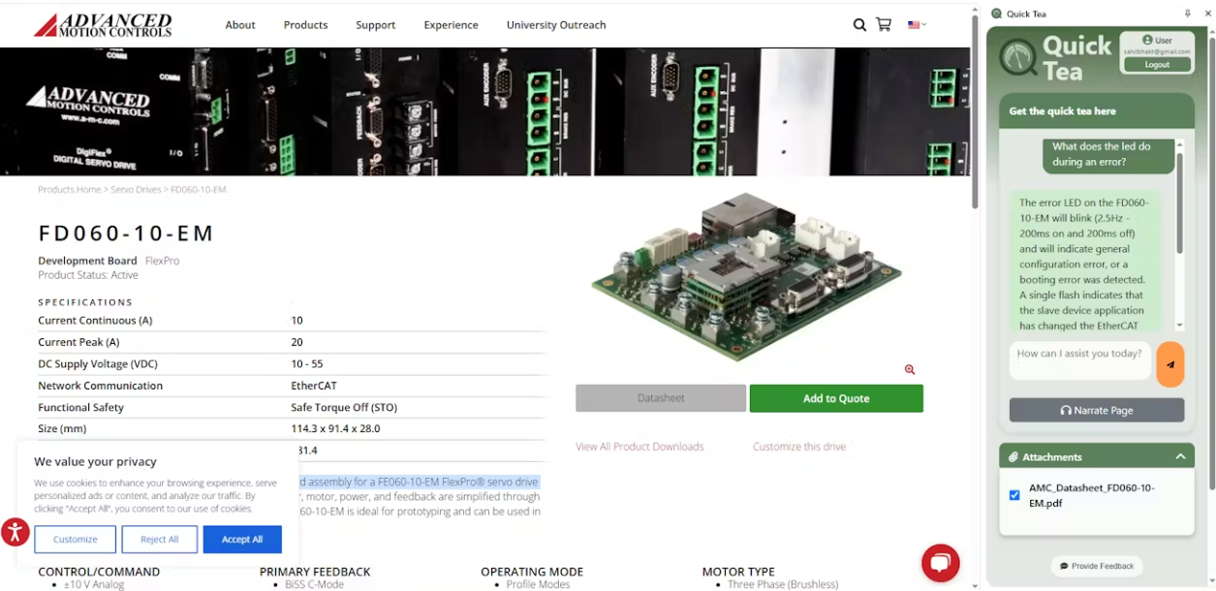
Task: Click the search magnifier icon in header
Action: 859,25
